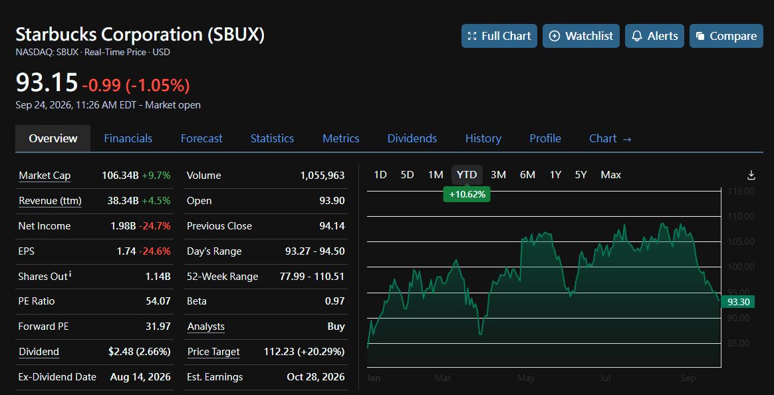The height and width of the screenshot is (395, 774).
Task: Open the History tab
Action: tap(483, 138)
